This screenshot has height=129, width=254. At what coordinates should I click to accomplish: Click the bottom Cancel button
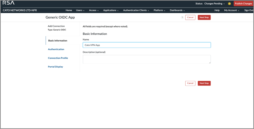[x=190, y=83]
